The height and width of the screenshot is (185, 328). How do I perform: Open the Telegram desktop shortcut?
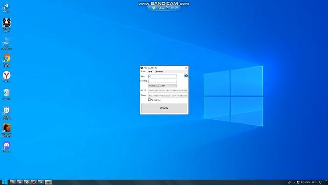pos(6,8)
